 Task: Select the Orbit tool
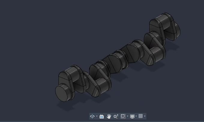click(x=92, y=116)
